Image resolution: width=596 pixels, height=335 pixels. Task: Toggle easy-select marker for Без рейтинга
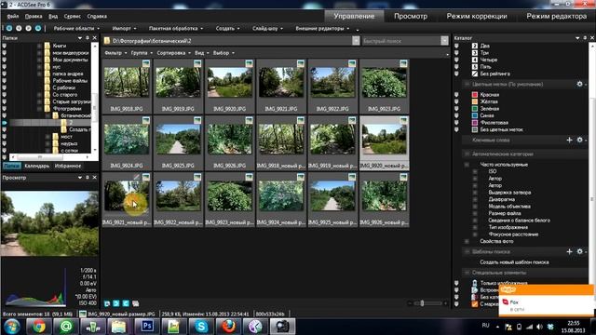click(x=456, y=74)
